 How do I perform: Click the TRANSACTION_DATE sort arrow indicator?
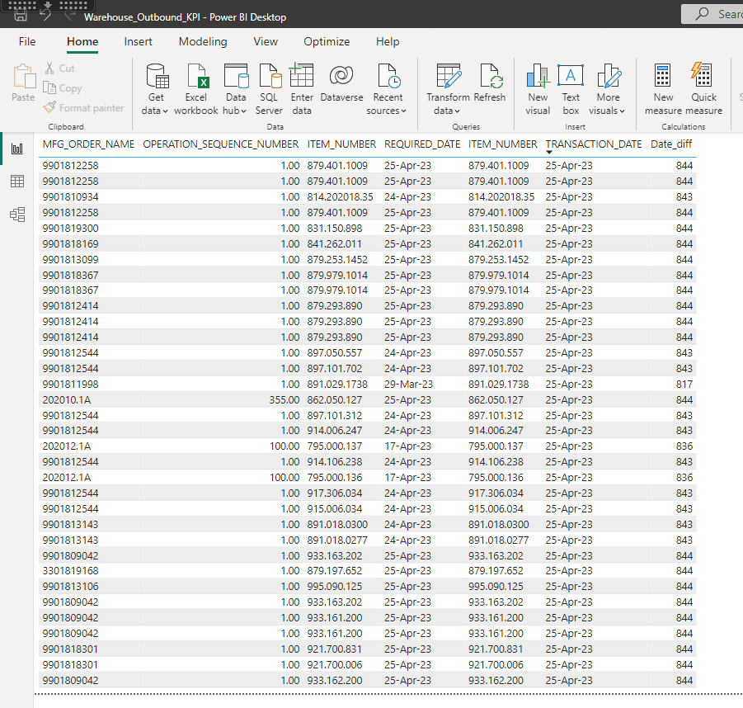point(548,152)
